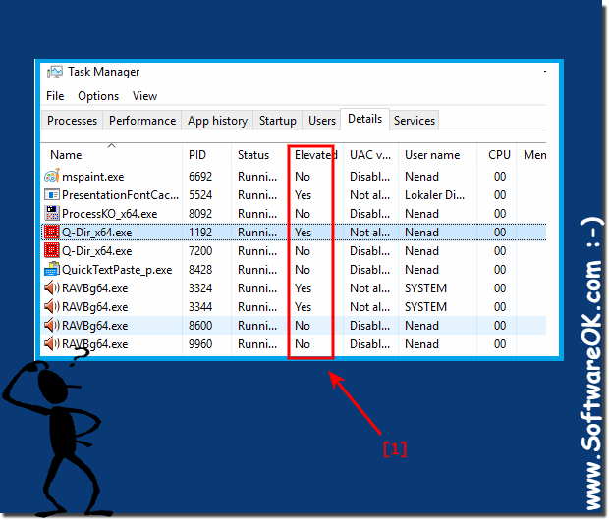Click Elevated value Yes for Q-Dir PID 1192
The height and width of the screenshot is (520, 609).
[303, 233]
